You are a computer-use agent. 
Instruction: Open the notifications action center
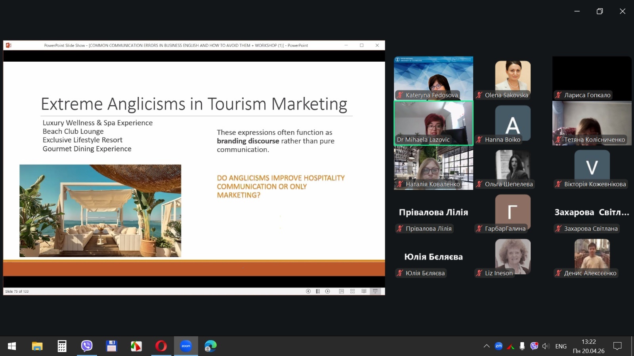pos(617,346)
